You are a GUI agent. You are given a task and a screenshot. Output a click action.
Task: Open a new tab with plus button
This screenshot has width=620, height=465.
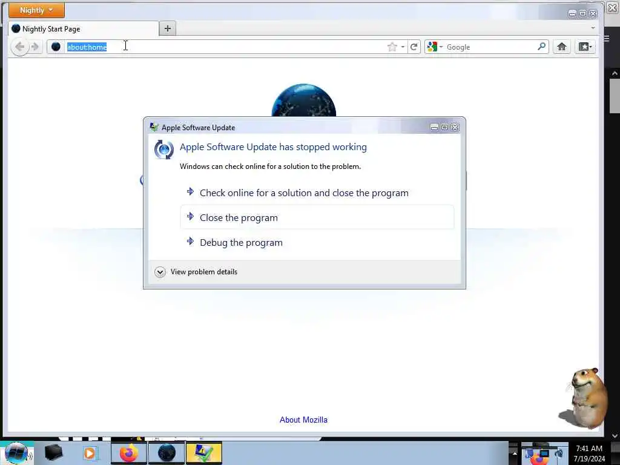(168, 28)
